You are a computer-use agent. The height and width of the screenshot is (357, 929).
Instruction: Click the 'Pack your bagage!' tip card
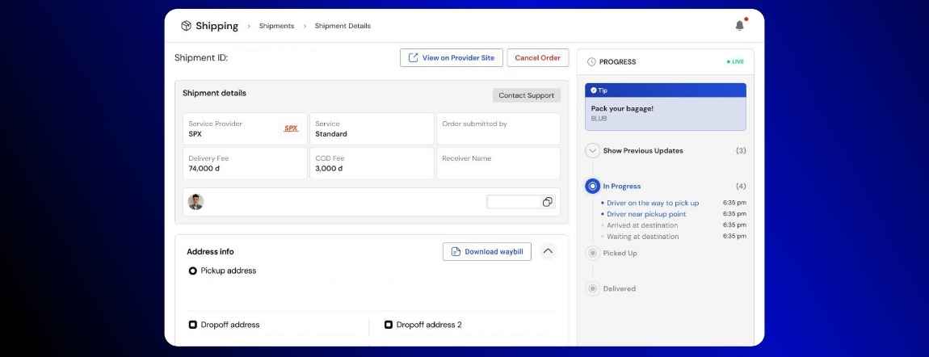[x=666, y=107]
